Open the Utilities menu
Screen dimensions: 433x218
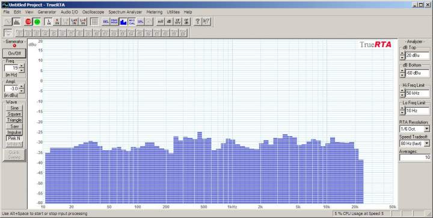(173, 12)
